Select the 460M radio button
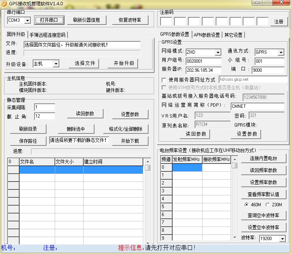Image resolution: width=291 pixels, height=254 pixels. (x=246, y=205)
